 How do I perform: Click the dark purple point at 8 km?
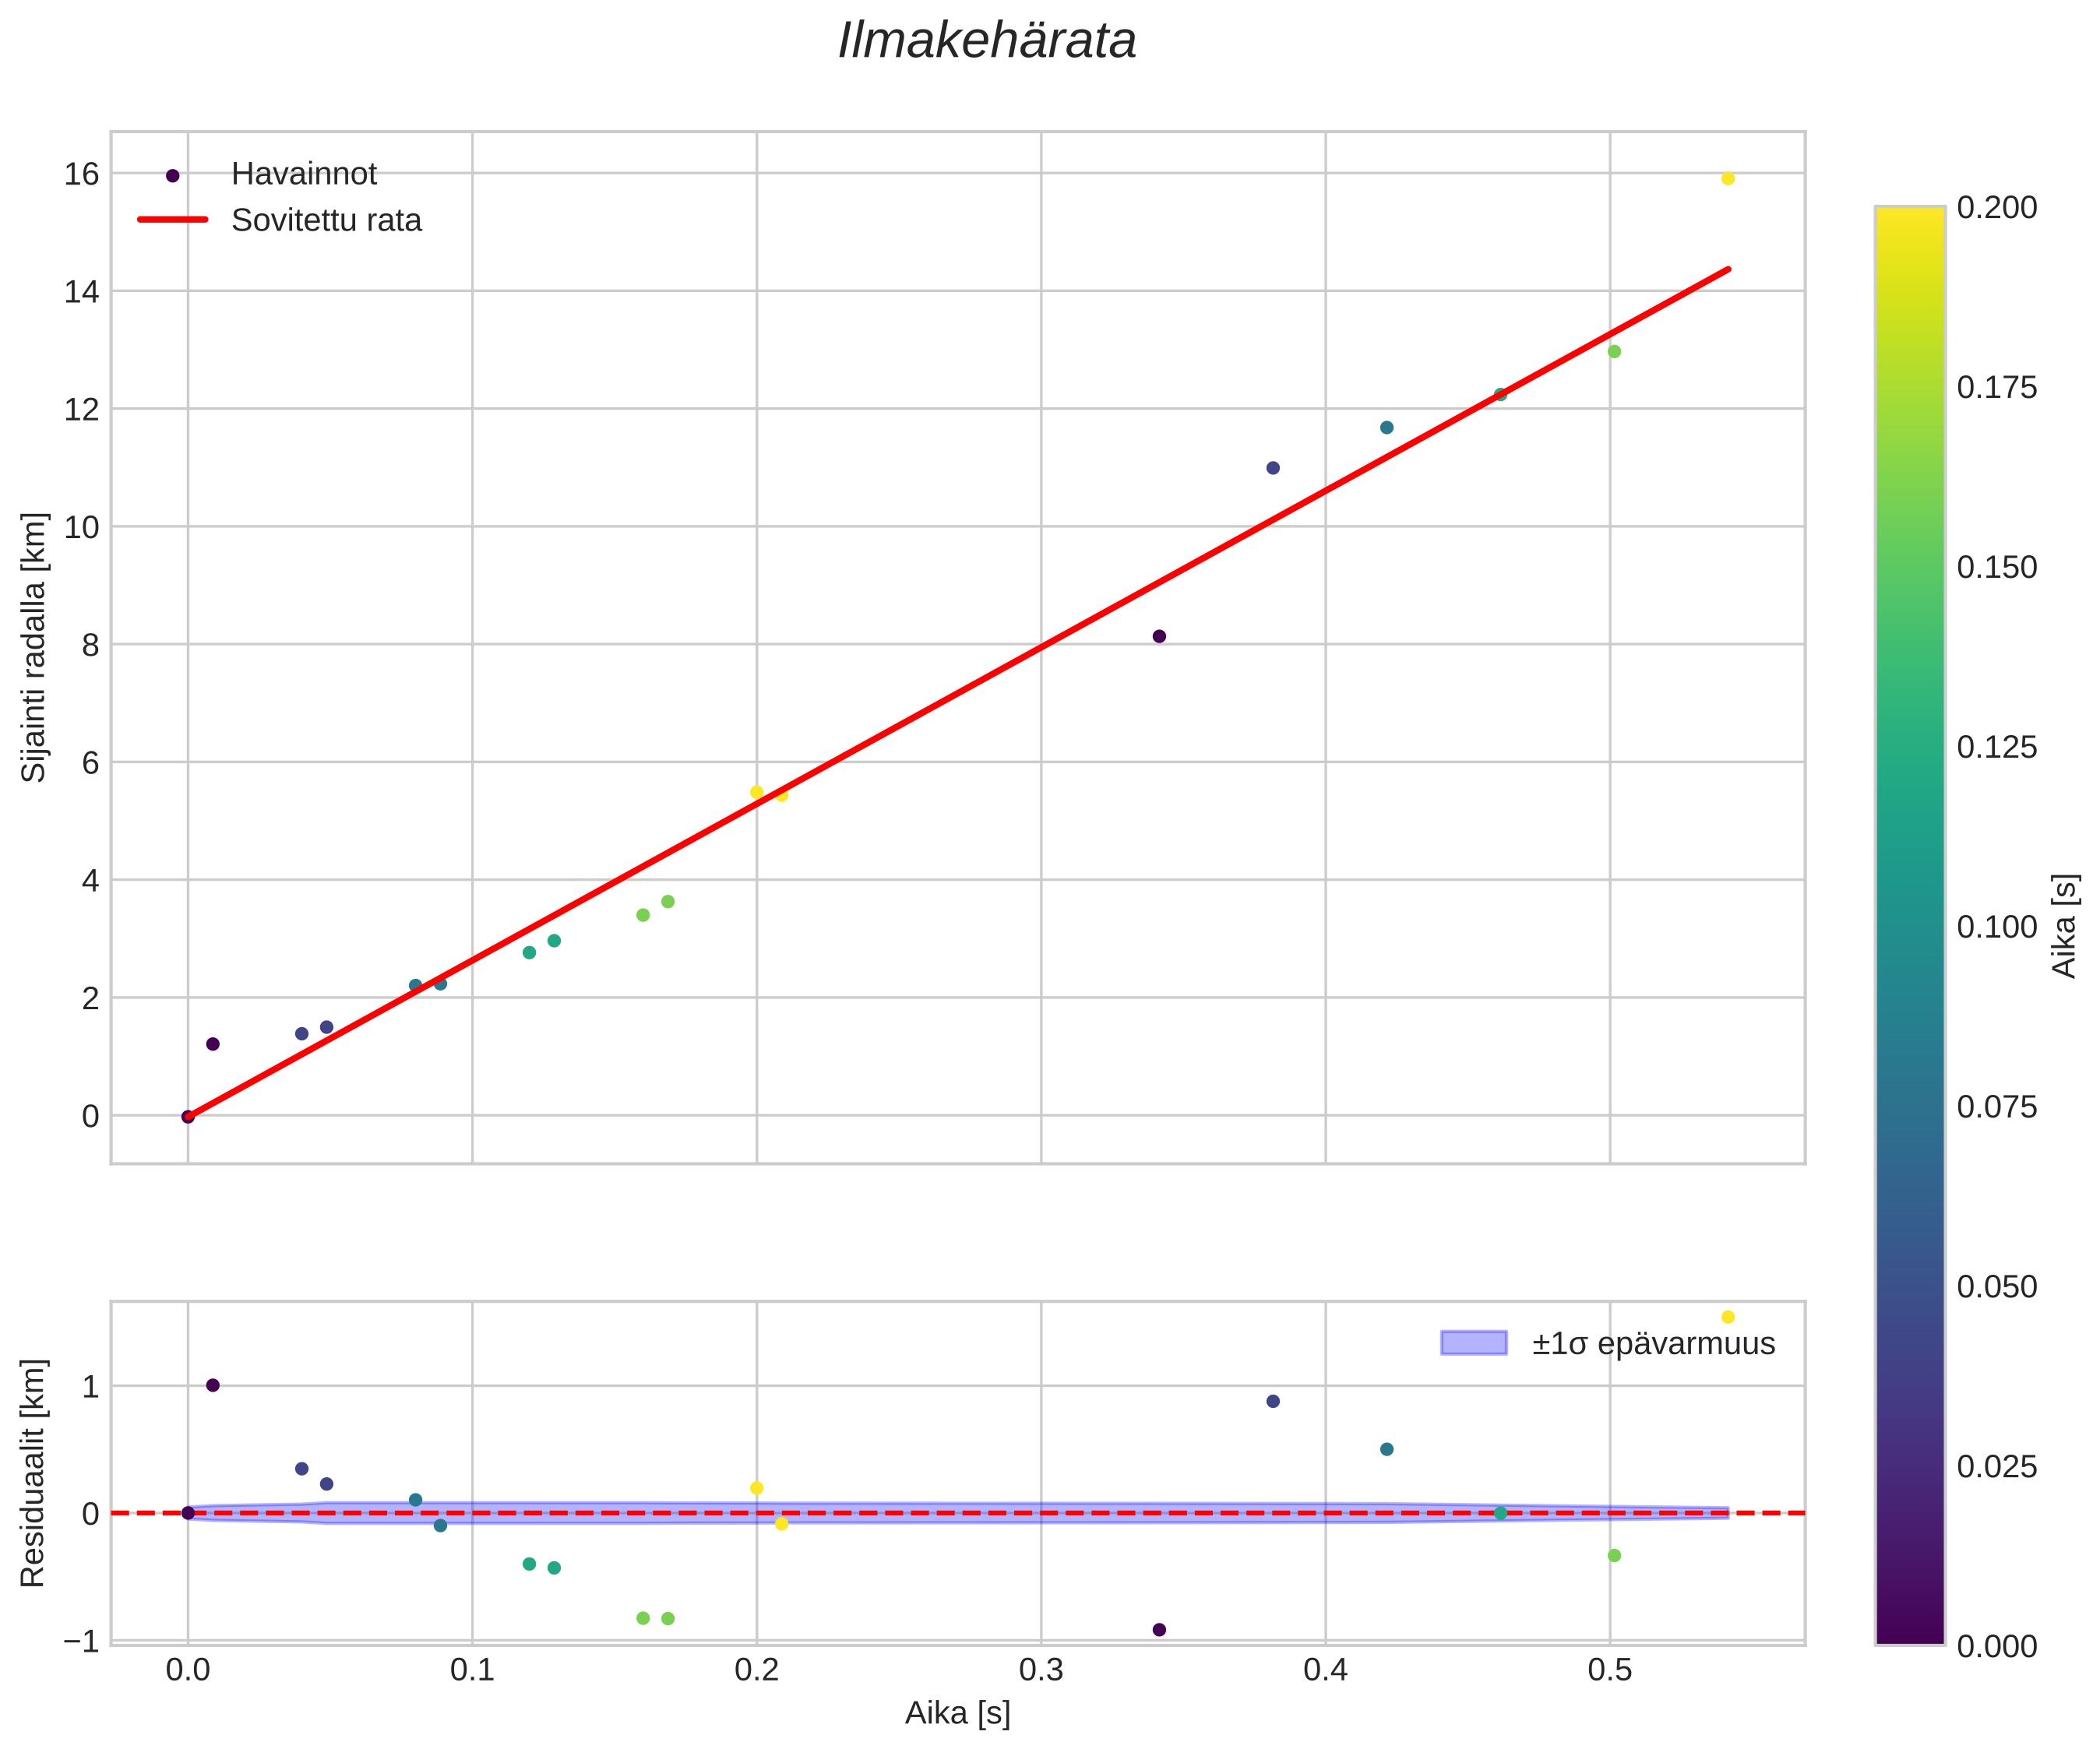coord(1159,636)
